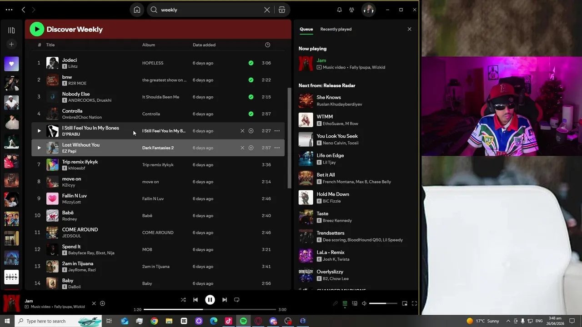Clear the 'weekly' search field
Viewport: 582px width, 327px height.
267,10
